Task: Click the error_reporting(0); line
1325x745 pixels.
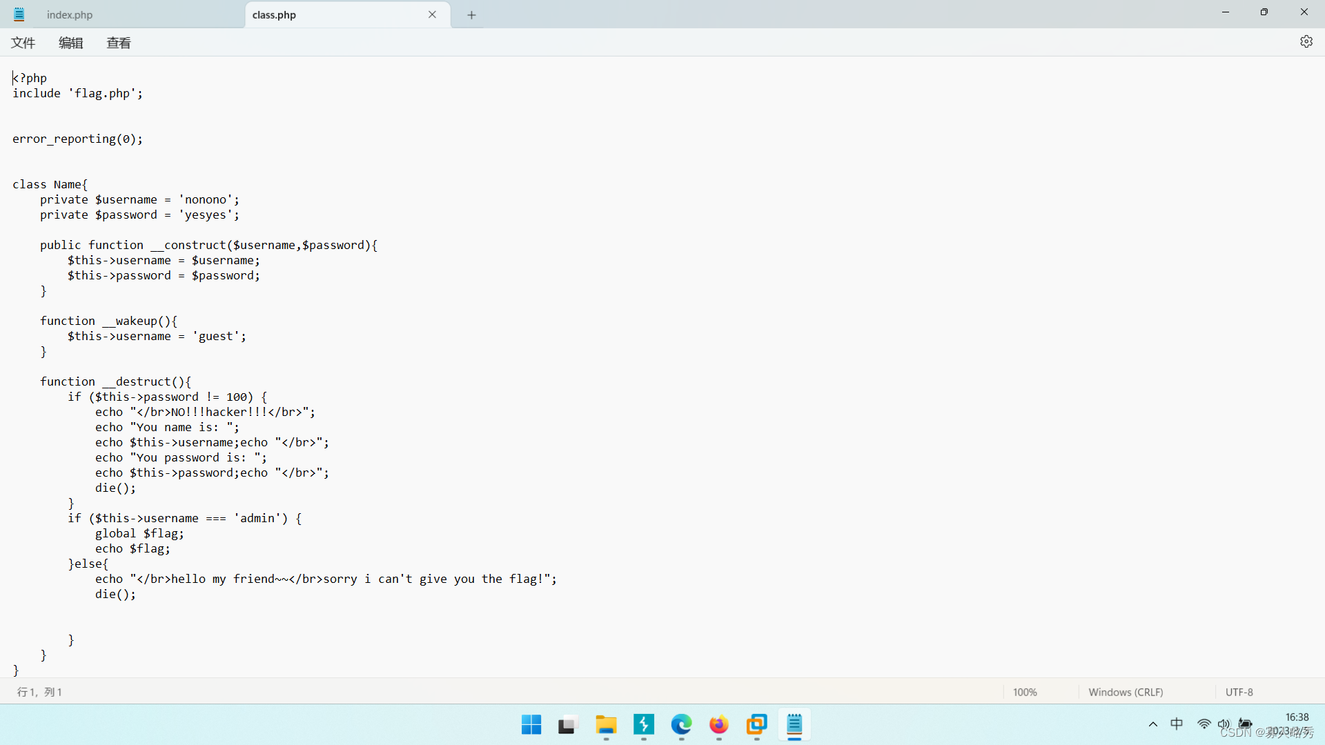Action: coord(77,139)
